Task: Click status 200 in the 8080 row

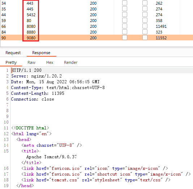Action: point(93,26)
